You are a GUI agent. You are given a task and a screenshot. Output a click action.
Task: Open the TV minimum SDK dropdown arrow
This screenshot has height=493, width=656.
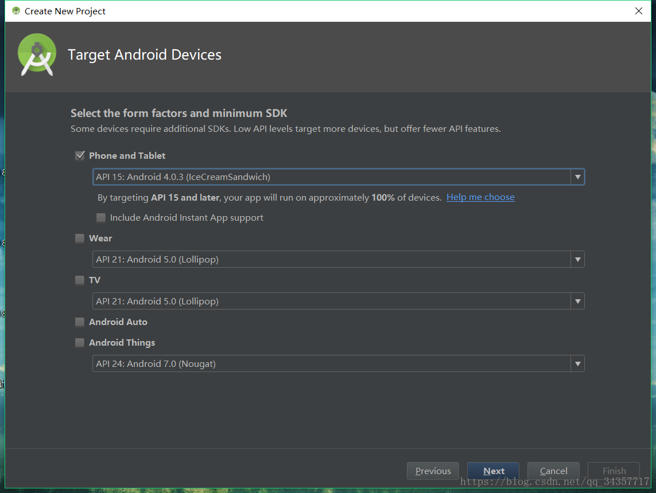click(x=577, y=301)
